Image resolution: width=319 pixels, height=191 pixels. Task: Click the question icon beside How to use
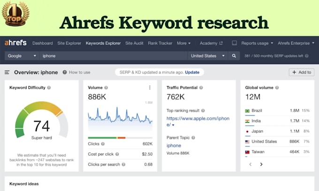pos(65,72)
